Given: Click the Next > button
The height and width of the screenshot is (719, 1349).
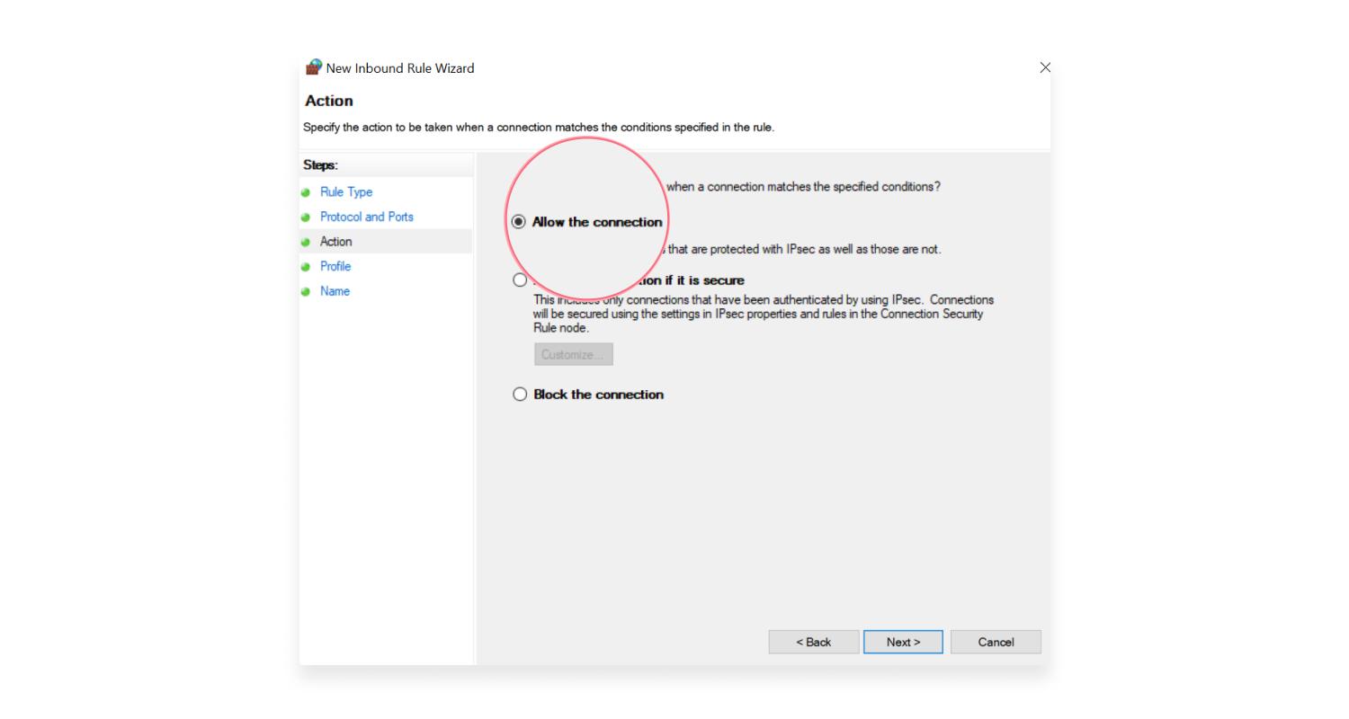Looking at the screenshot, I should coord(903,642).
